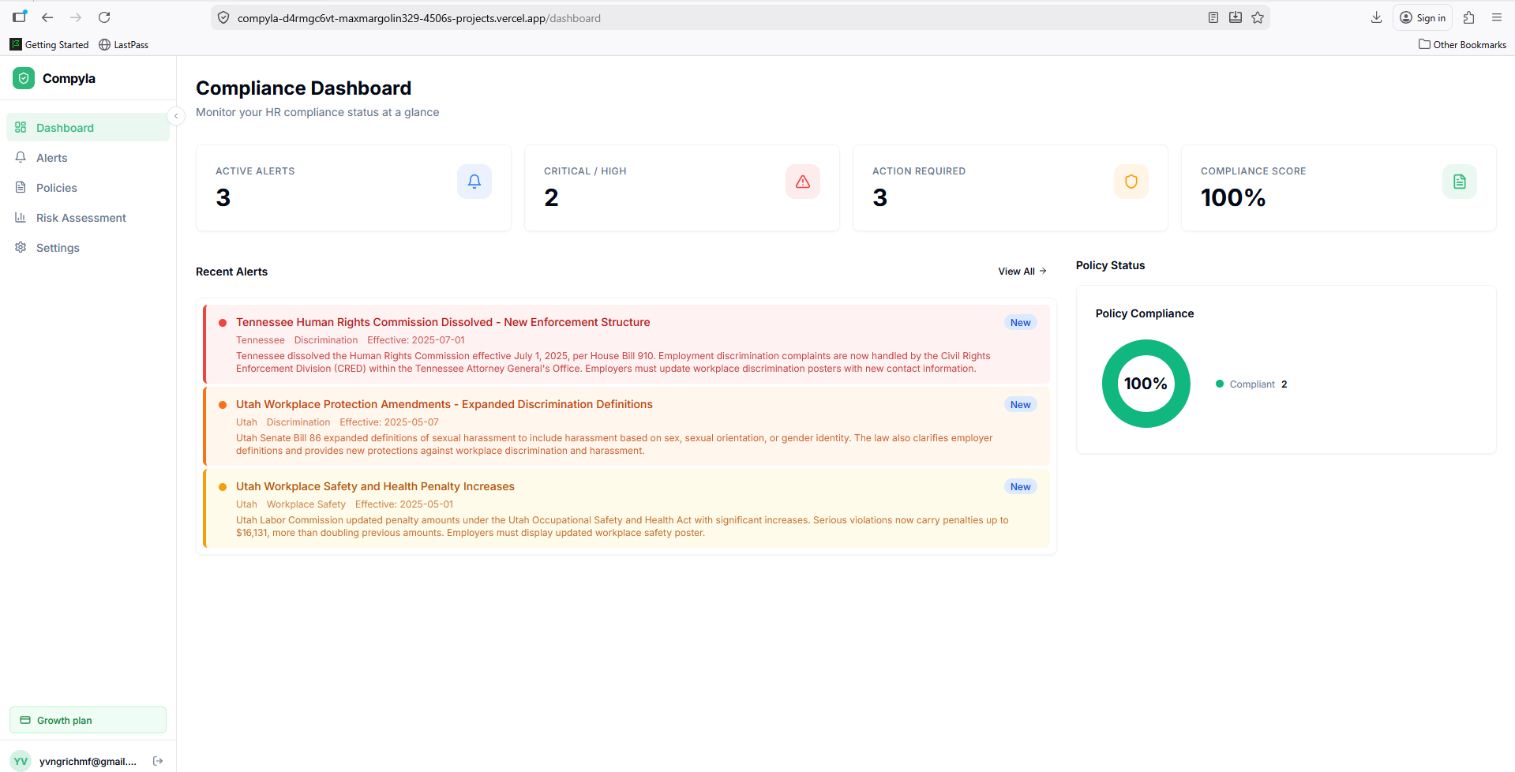1515x772 pixels.
Task: Open Risk Assessment in the sidebar
Action: 88,218
